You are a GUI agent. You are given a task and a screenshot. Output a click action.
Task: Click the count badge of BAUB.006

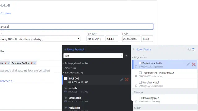tap(66, 79)
